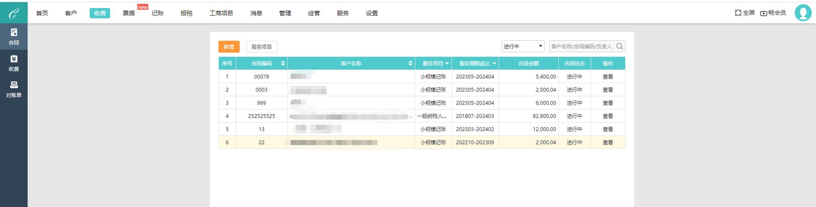Viewport: 816px width, 207px height.
Task: Click the 序号 column header
Action: (227, 63)
